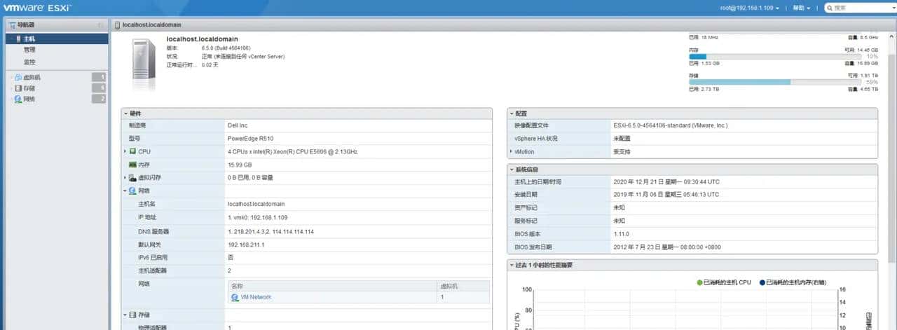The height and width of the screenshot is (330, 897).
Task: Collapse the 存储 row in hardware
Action: (x=125, y=315)
